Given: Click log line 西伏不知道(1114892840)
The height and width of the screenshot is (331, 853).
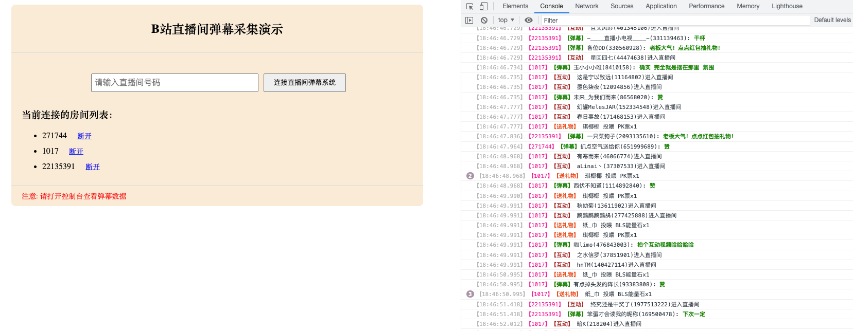Looking at the screenshot, I should pos(657,186).
